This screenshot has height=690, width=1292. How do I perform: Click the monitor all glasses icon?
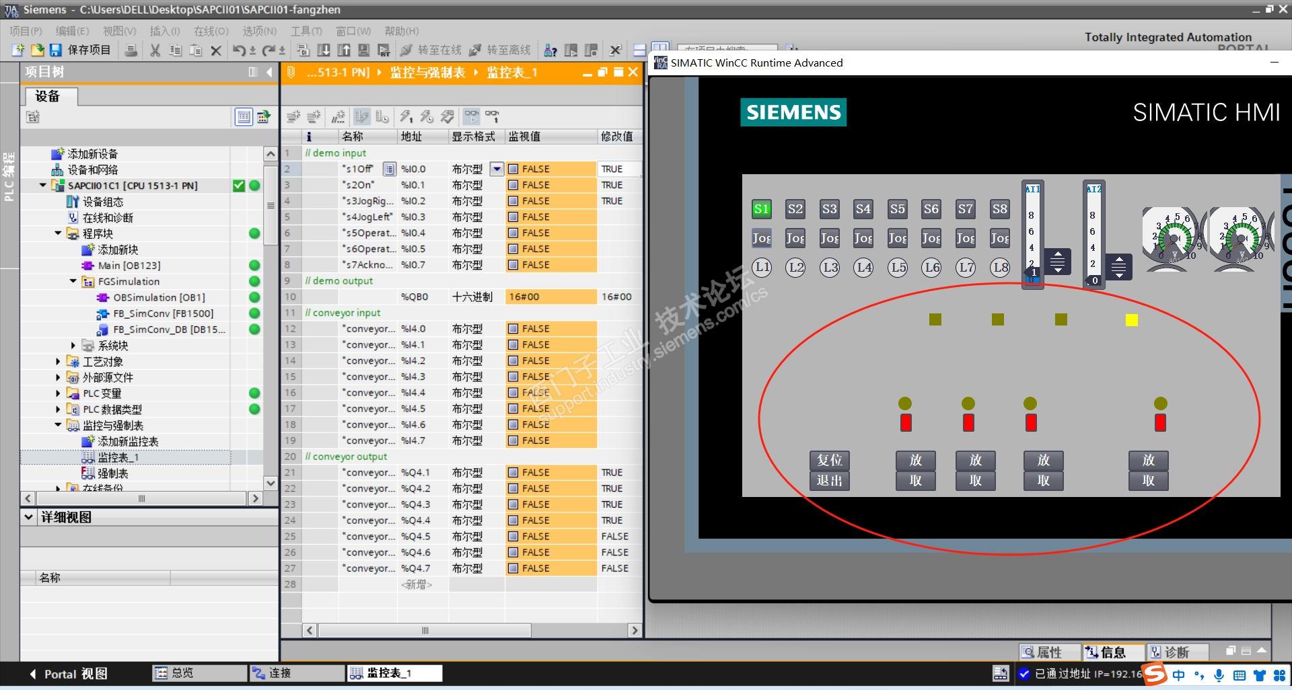click(x=472, y=116)
